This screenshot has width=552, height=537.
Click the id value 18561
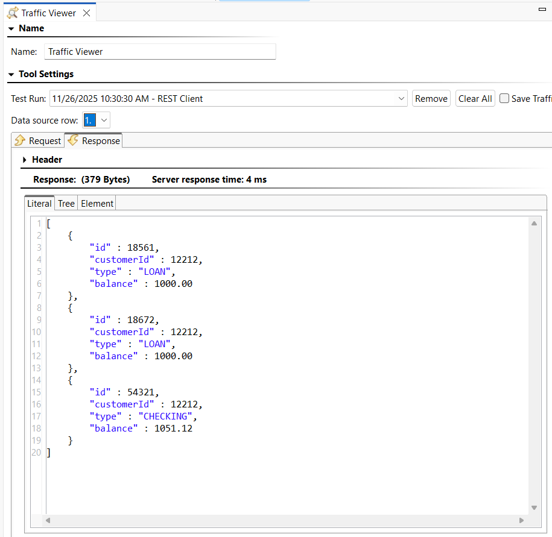[x=141, y=248]
